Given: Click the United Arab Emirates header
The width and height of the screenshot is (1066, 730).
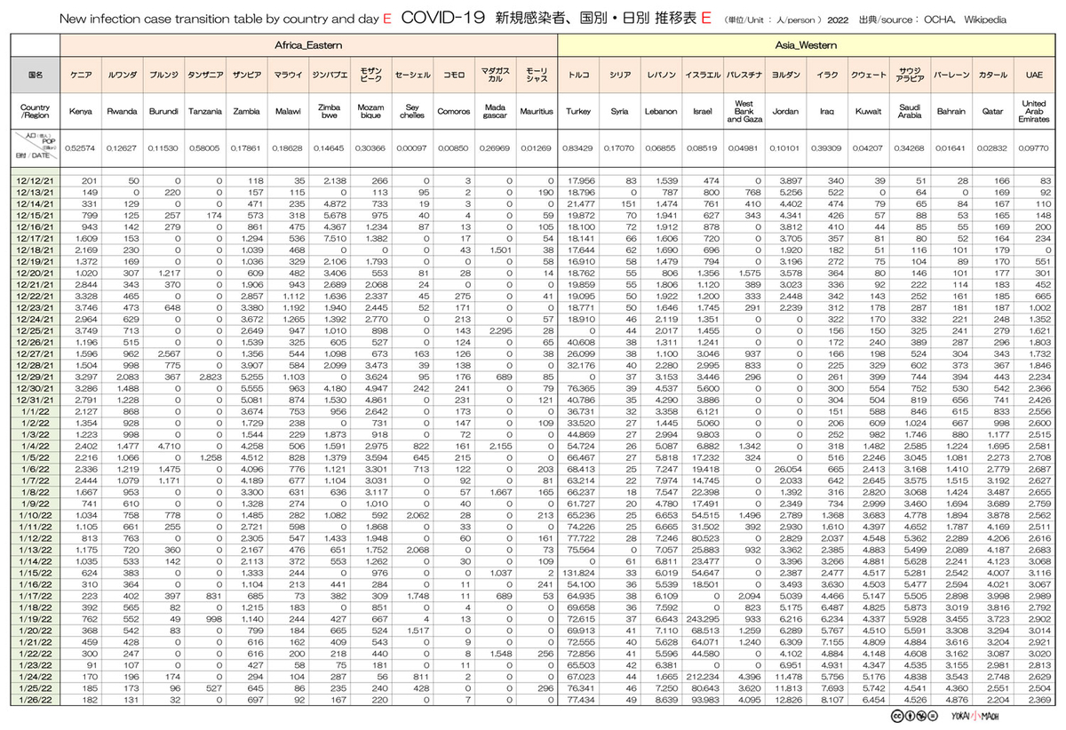Looking at the screenshot, I should [1035, 112].
